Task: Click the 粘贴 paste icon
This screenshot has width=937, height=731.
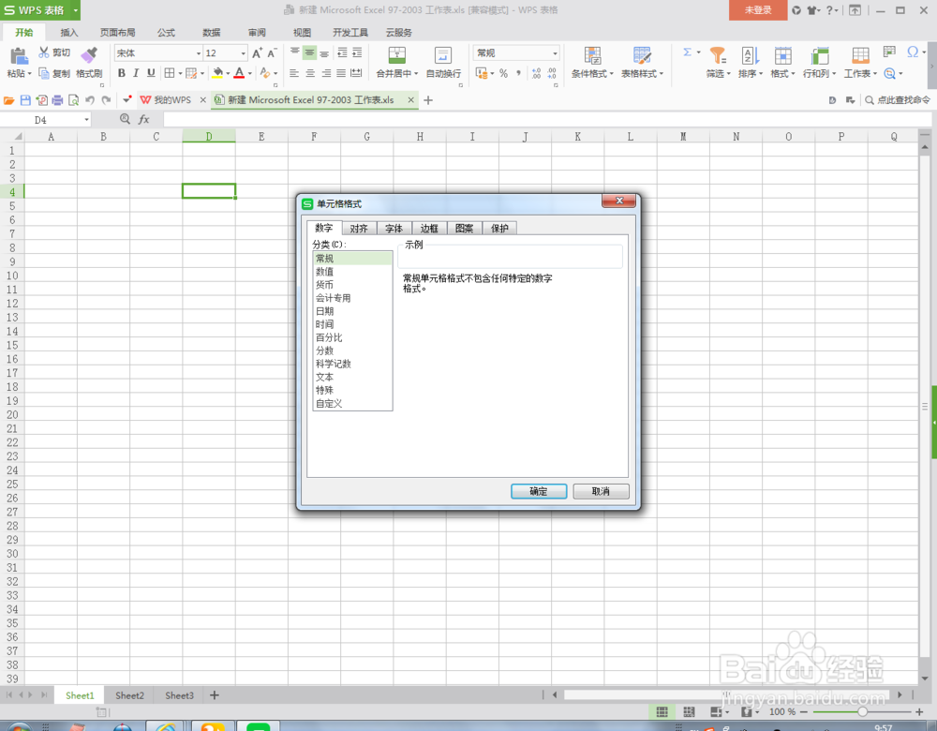Action: tap(19, 55)
